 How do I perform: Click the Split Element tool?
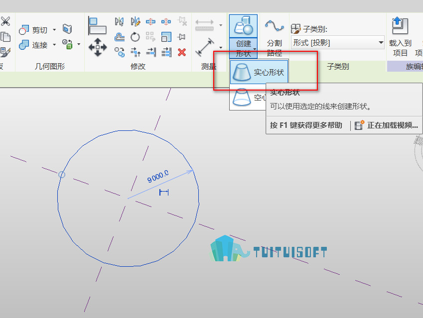point(150,21)
